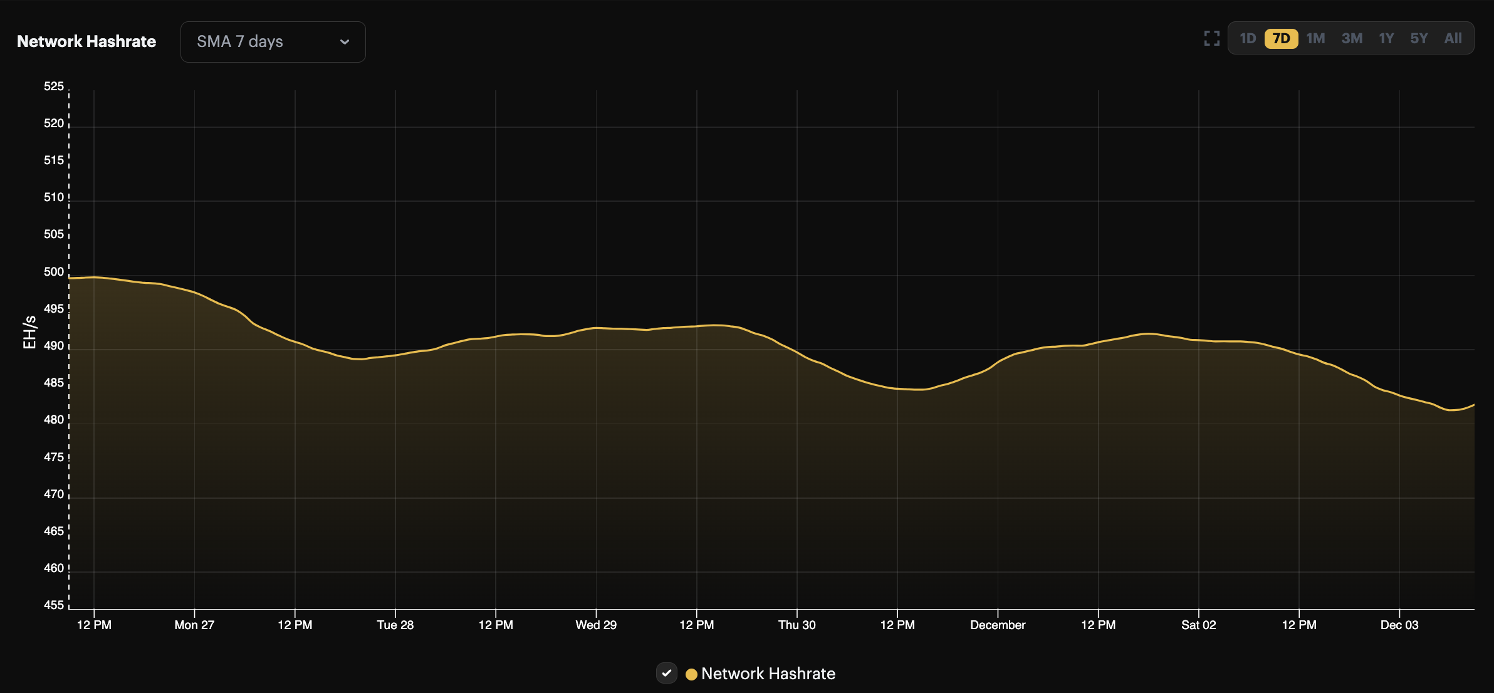This screenshot has height=693, width=1494.
Task: Click the highlighted 7D range button
Action: click(1282, 38)
